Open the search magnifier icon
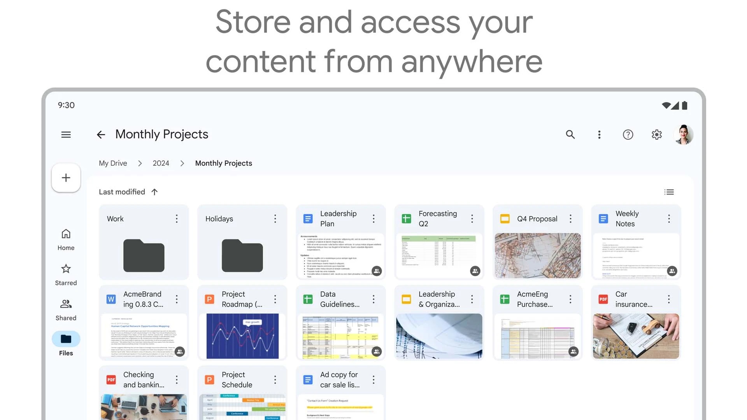The width and height of the screenshot is (747, 420). 570,135
